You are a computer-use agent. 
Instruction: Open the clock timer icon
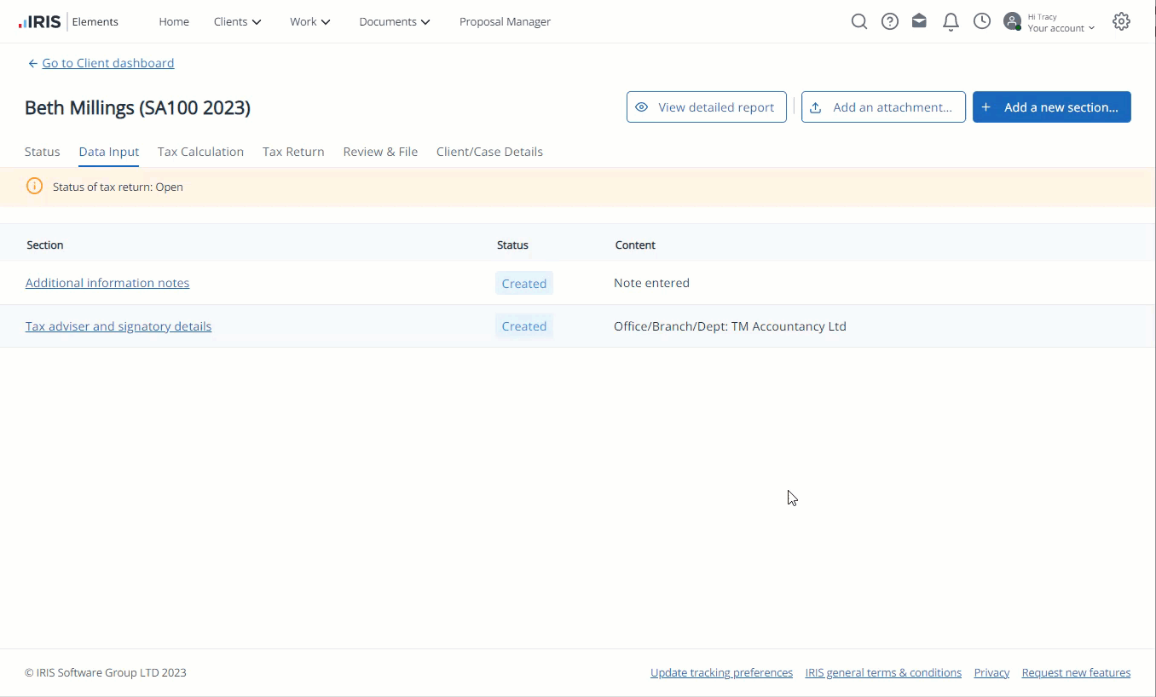click(x=982, y=21)
